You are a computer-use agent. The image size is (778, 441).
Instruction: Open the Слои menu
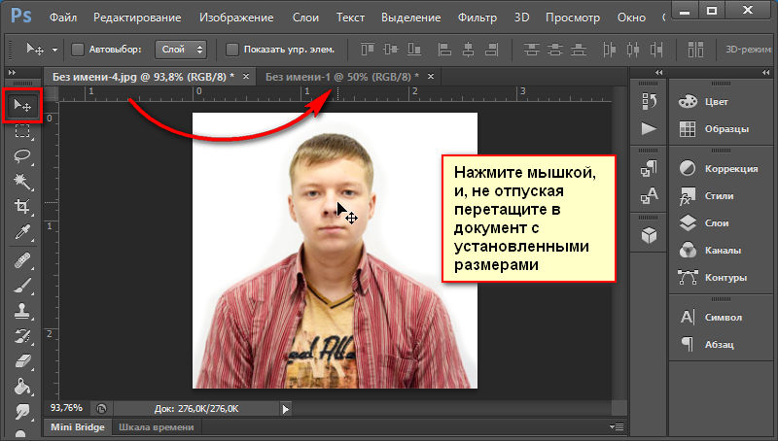click(x=305, y=17)
